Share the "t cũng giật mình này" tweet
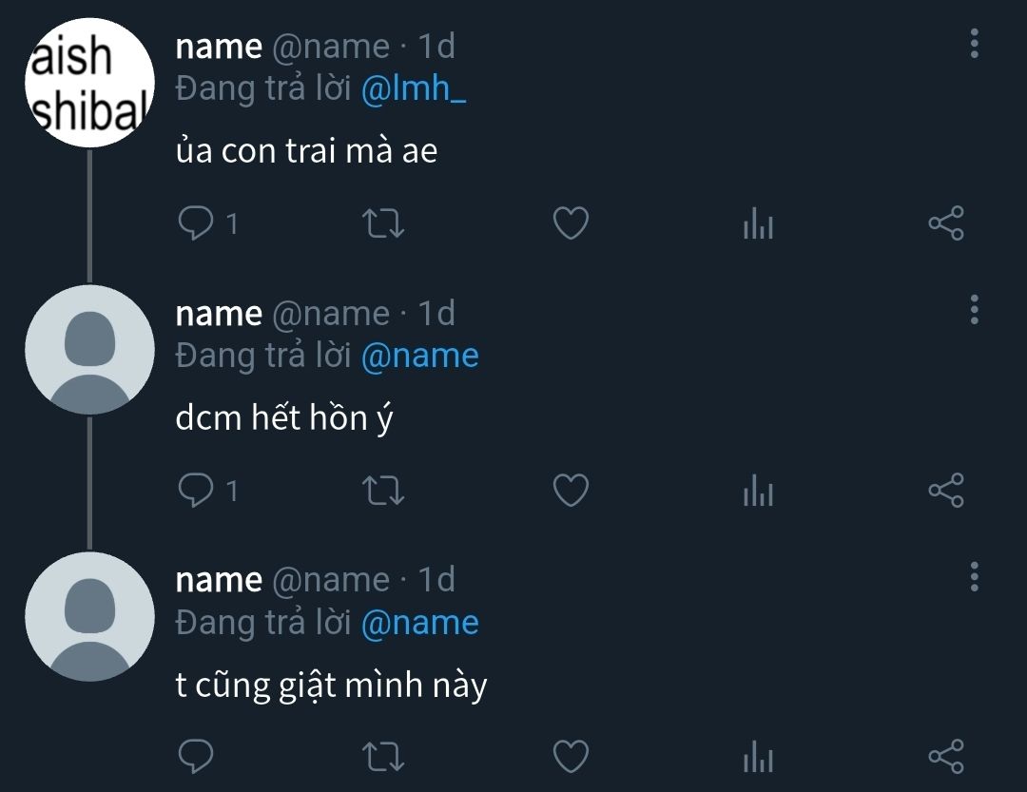The width and height of the screenshot is (1027, 792). pyautogui.click(x=945, y=757)
